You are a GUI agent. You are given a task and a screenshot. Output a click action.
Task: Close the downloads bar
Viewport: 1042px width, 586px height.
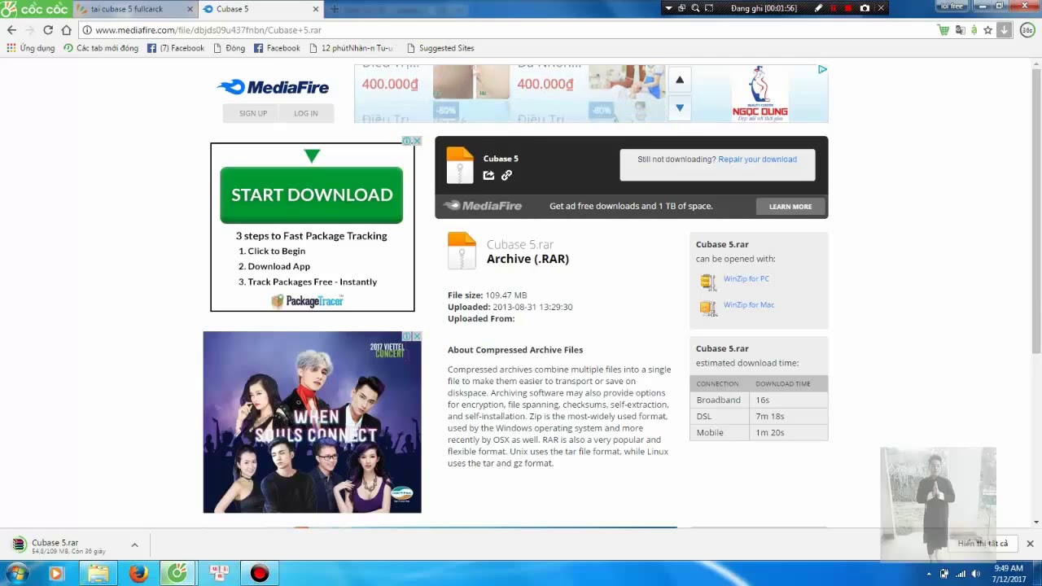pyautogui.click(x=1030, y=544)
